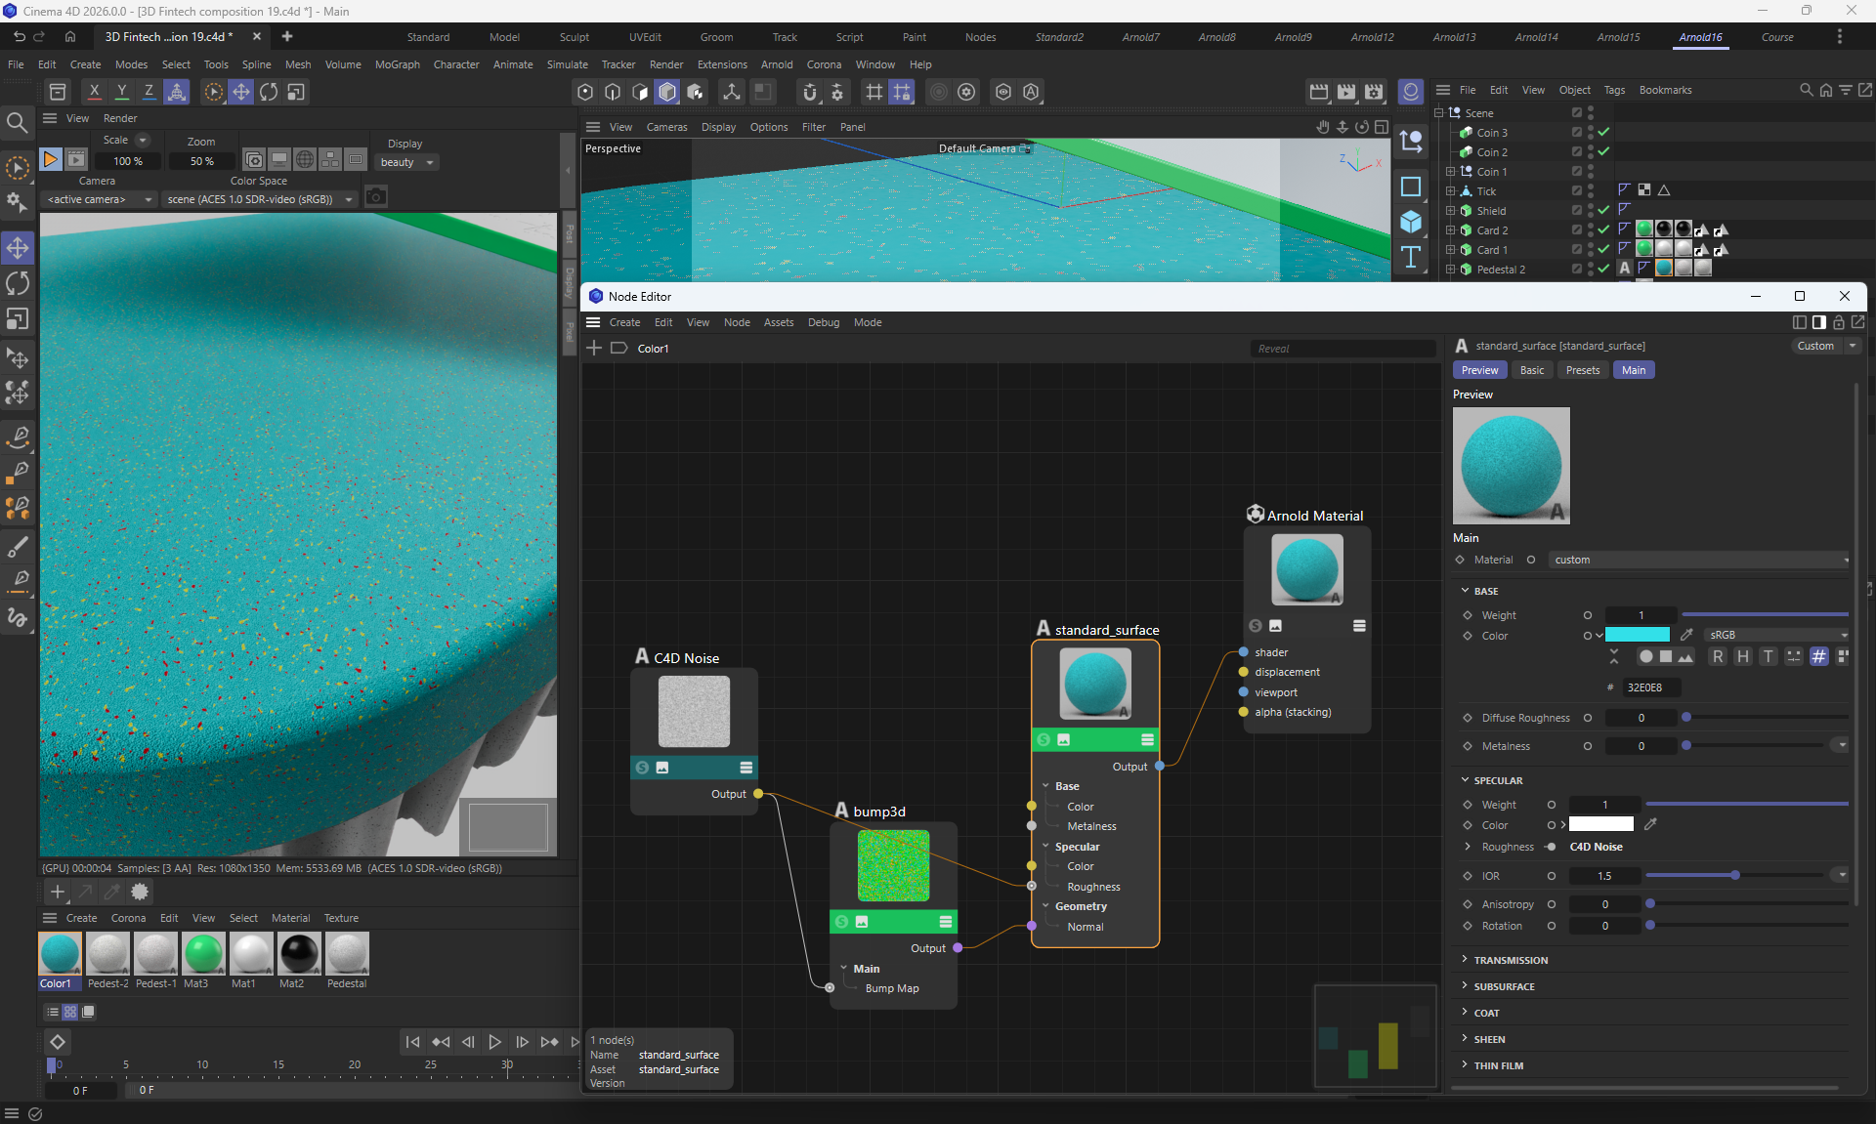Screen dimensions: 1876x1124
Task: Click the Cube primitive icon
Action: click(1411, 222)
